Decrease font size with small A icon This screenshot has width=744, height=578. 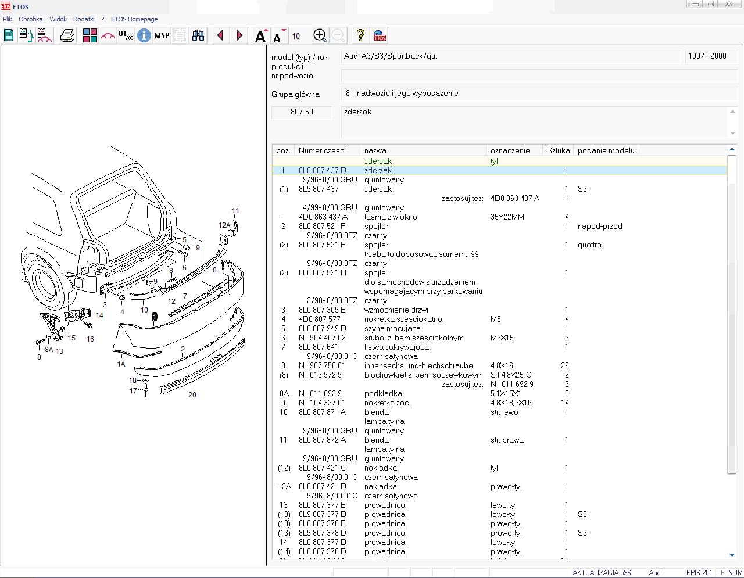278,37
